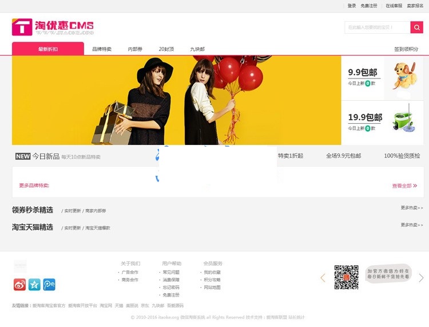The width and height of the screenshot is (429, 327).
Task: Click the green mop bucket 19.9包邮 image
Action: [x=403, y=121]
